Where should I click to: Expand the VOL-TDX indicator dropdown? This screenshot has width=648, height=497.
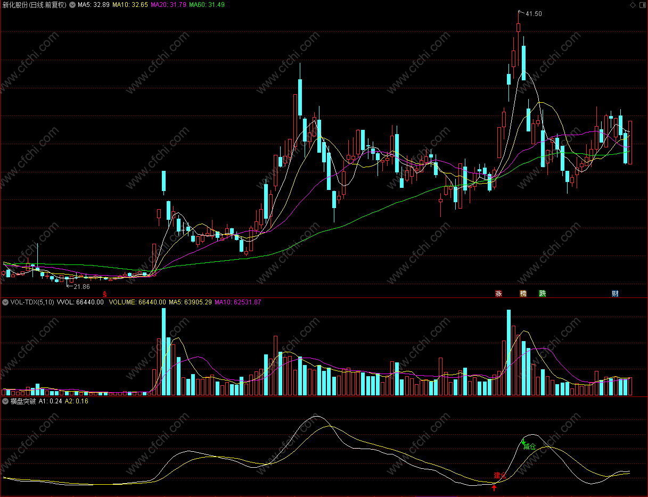click(5, 302)
